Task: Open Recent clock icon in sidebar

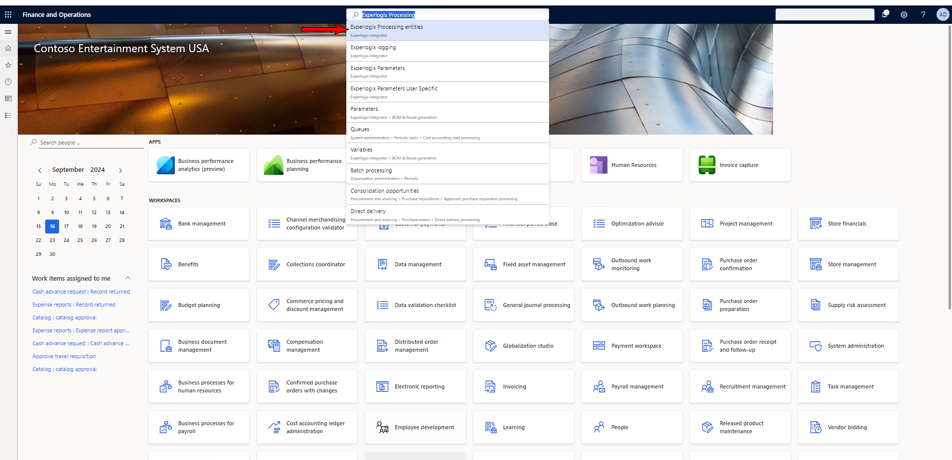Action: [8, 82]
